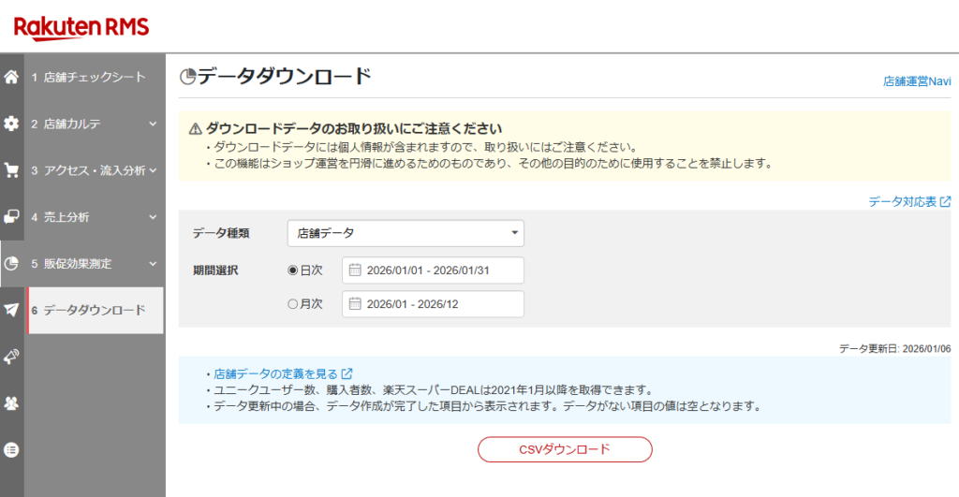Open 5 販促効果測定 menu item
Screen dimensions: 959x497
coord(95,264)
